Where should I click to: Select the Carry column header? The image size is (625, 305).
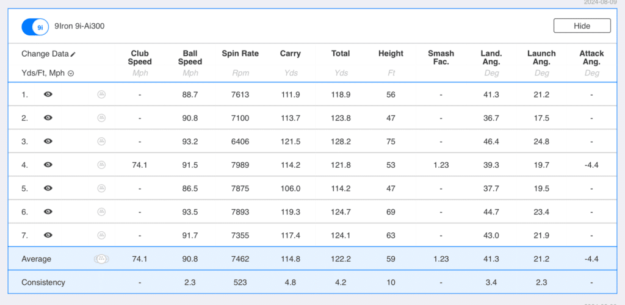click(x=290, y=54)
